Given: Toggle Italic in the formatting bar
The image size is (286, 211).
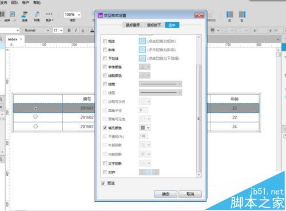Looking at the screenshot, I should coord(76,30).
